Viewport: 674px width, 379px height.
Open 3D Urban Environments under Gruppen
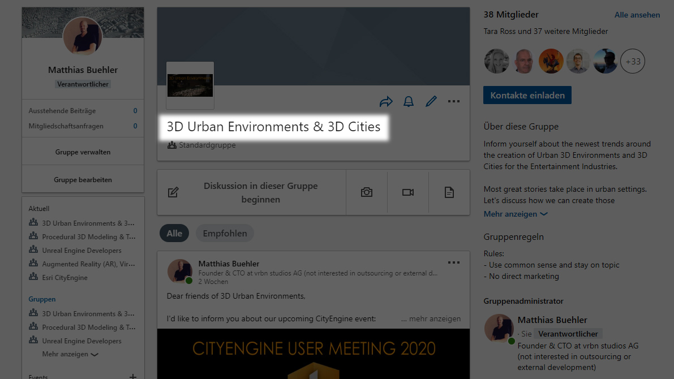tap(88, 314)
